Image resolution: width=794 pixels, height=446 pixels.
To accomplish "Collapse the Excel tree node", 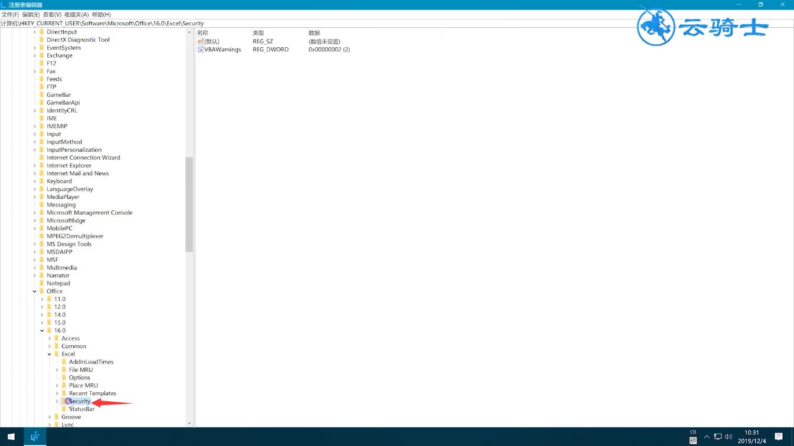I will [x=50, y=355].
